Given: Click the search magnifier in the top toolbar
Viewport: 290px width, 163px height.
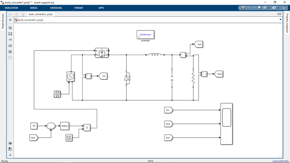Looking at the screenshot, I should pyautogui.click(x=260, y=8).
